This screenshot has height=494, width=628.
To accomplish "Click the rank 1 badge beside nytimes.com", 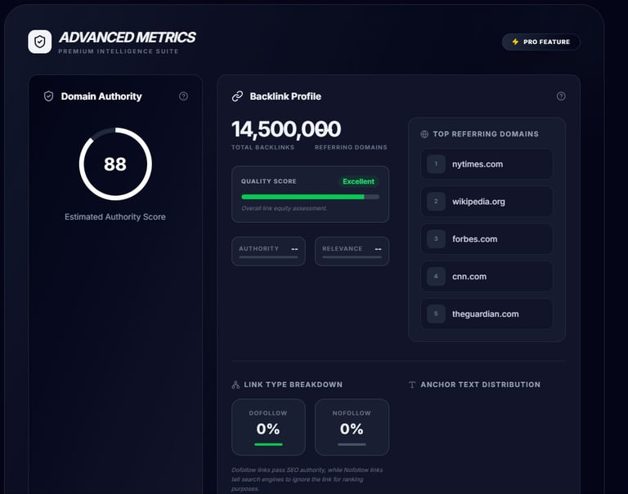I will 436,164.
